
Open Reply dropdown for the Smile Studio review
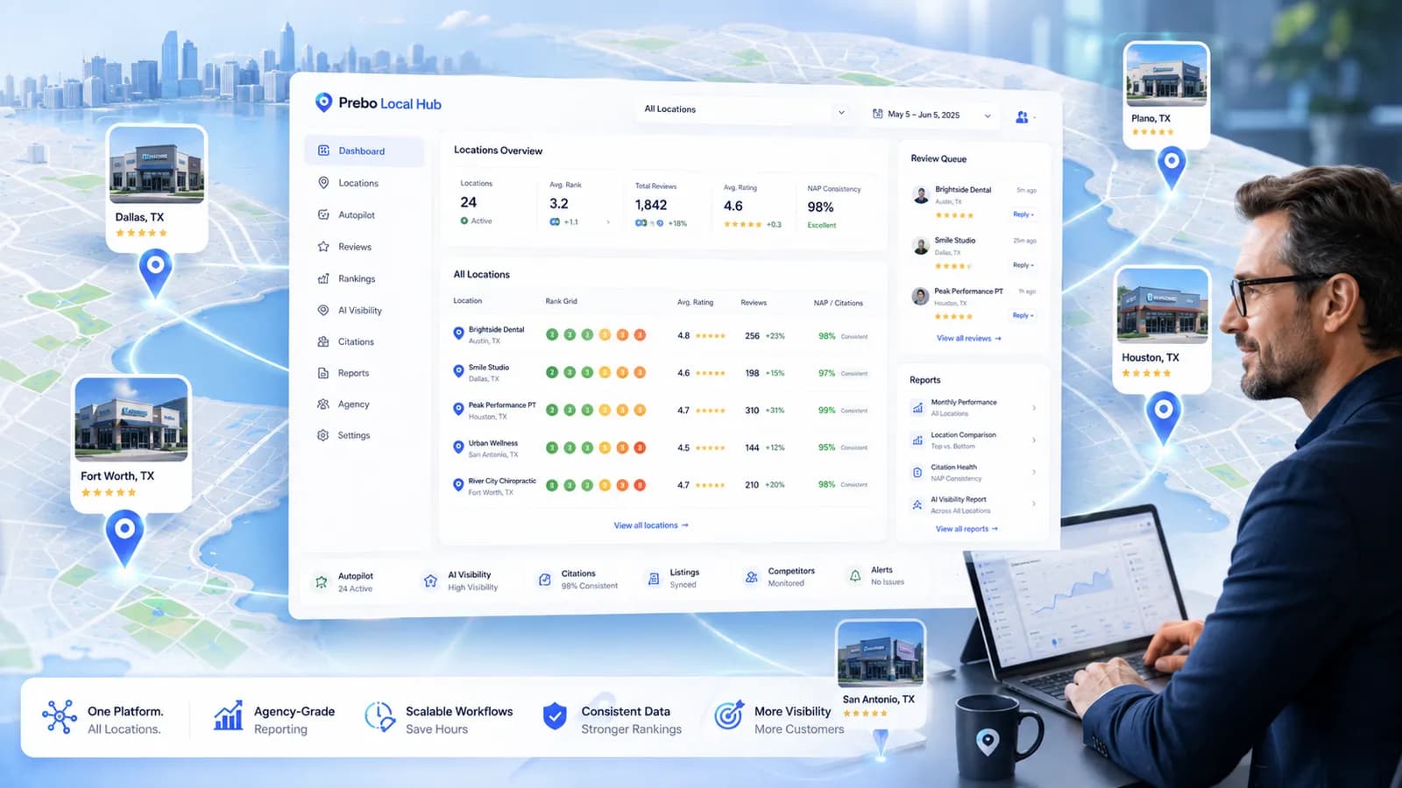pyautogui.click(x=1023, y=265)
